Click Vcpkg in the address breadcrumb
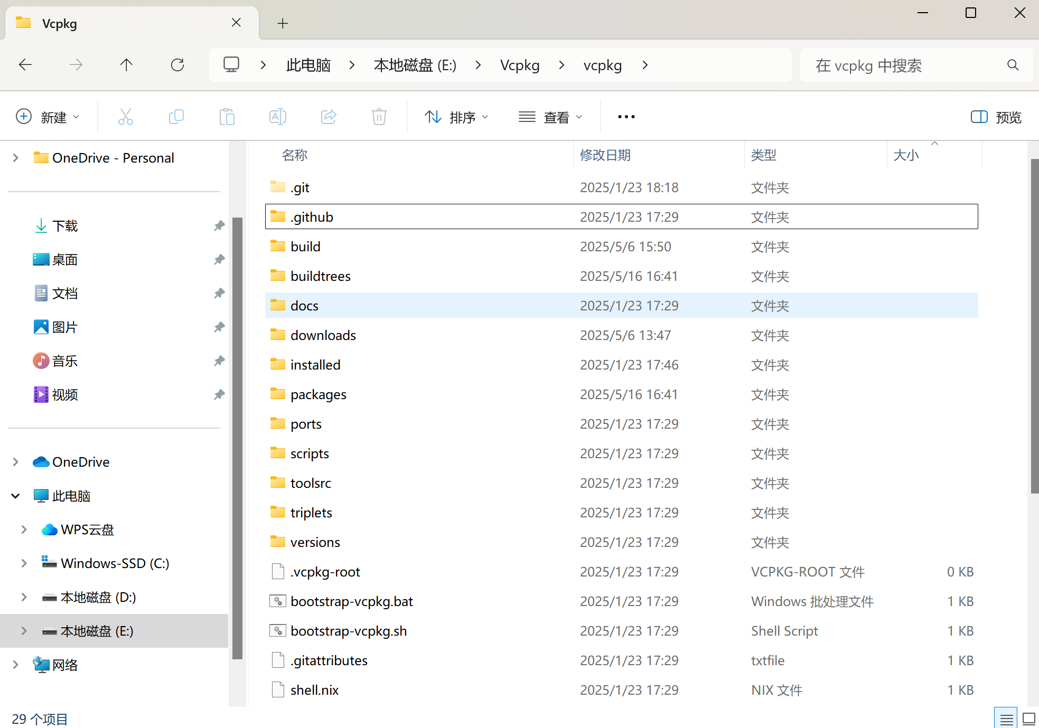The height and width of the screenshot is (728, 1039). (x=519, y=65)
